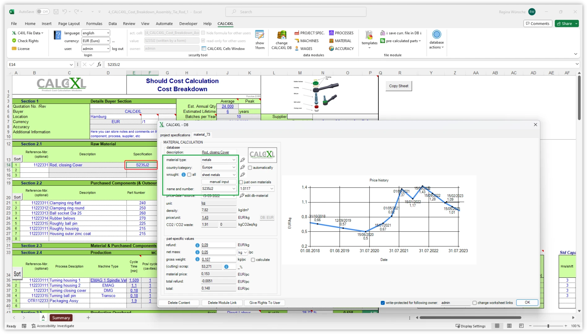Open the currency EUR (Euro) dropdown
Screen dimensions: 587x334
(x=96, y=41)
